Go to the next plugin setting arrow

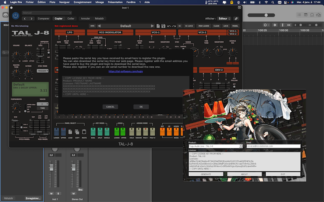pyautogui.click(x=32, y=19)
